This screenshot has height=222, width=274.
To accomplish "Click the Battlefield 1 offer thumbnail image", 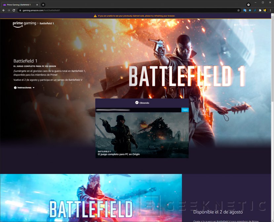I will point(142,135).
